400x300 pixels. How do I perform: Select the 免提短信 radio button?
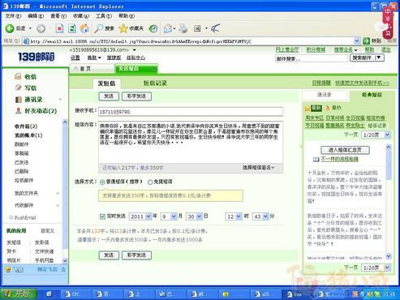pyautogui.click(x=150, y=182)
